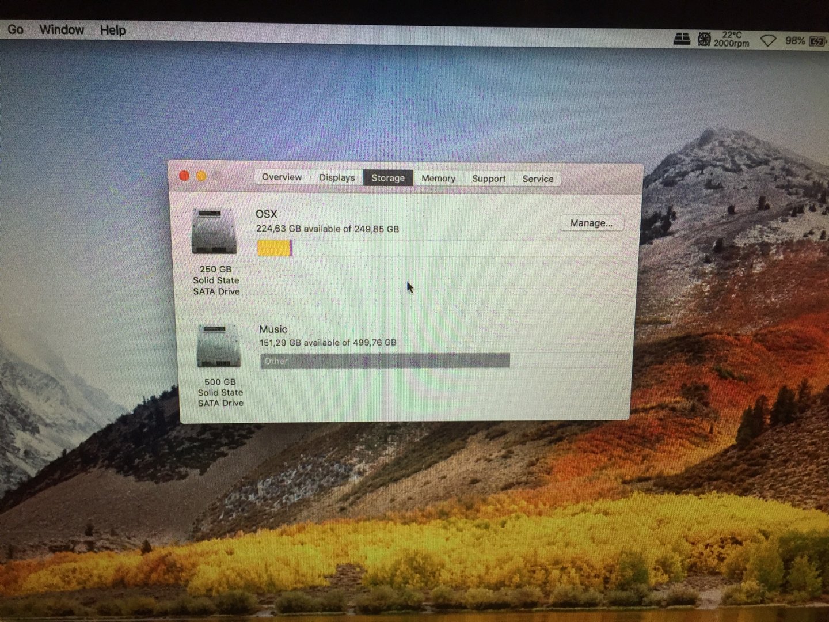Click the "500 GB Solid State SATA Drive" label
829x622 pixels.
[220, 392]
